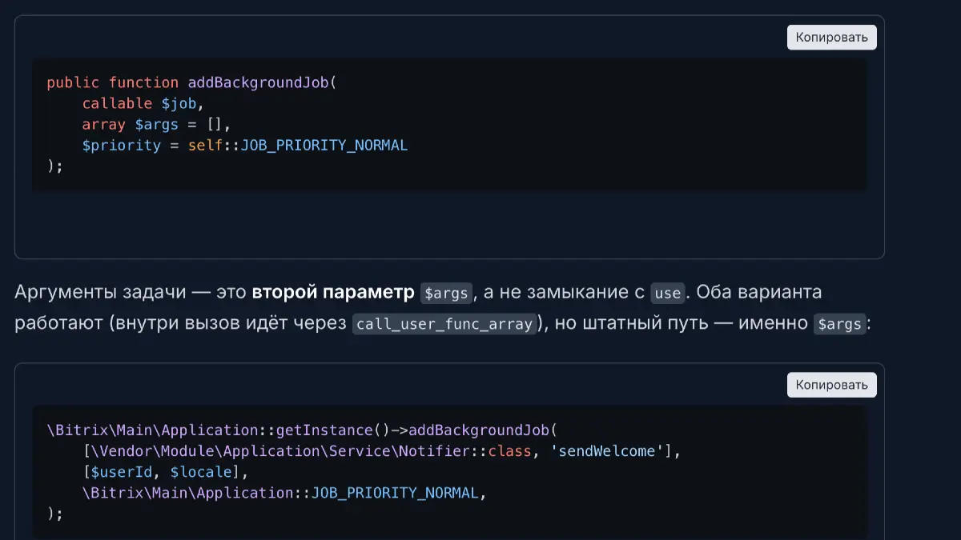This screenshot has height=540, width=961.
Task: Select the inline code chip $args
Action: point(445,293)
